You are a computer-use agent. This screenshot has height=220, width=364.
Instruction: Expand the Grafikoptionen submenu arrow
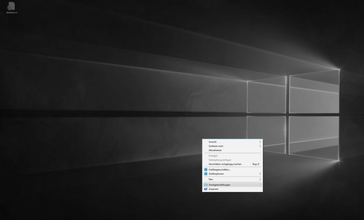point(260,174)
